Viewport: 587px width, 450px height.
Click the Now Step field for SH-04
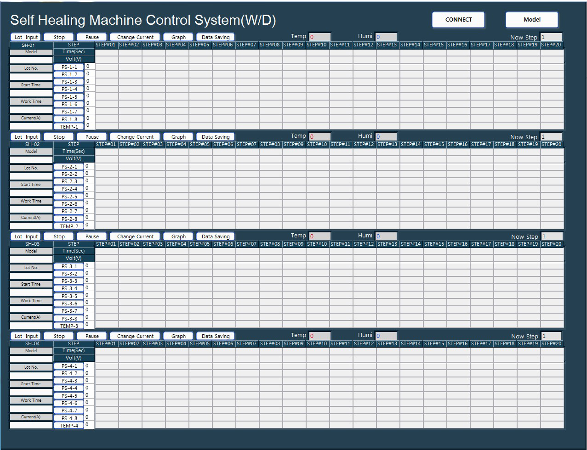pos(551,336)
